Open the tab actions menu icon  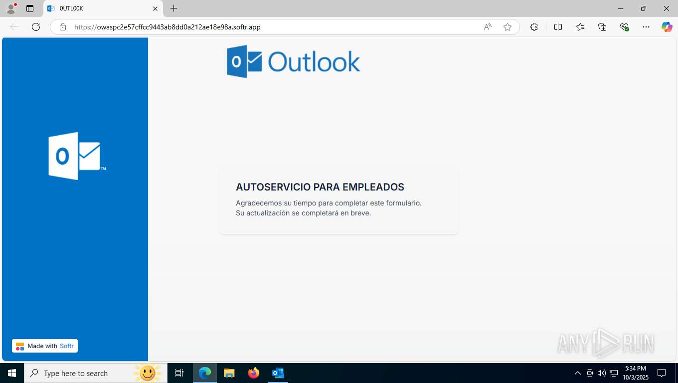(30, 8)
